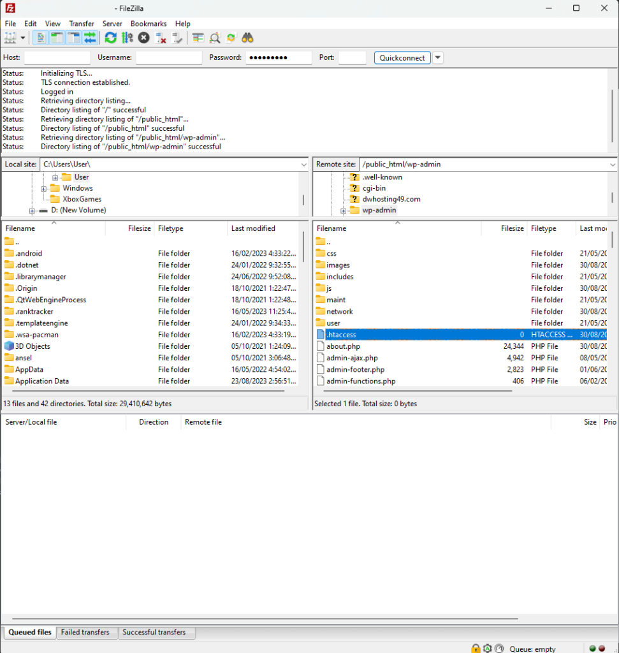The image size is (619, 653).
Task: Open the Site Manager dropdown arrow
Action: (23, 38)
